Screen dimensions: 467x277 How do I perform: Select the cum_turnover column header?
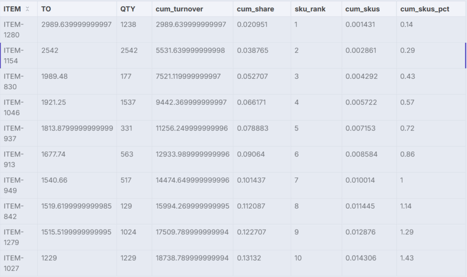pos(179,9)
